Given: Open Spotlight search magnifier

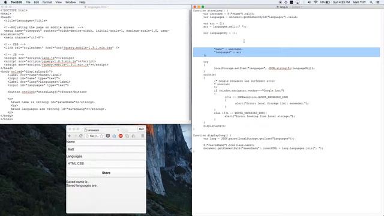Looking at the screenshot, I should [371, 2].
